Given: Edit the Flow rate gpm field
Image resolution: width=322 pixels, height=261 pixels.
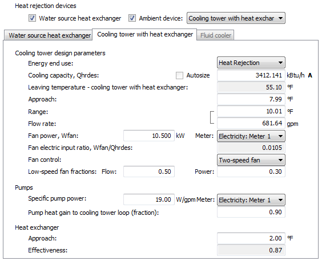Looking at the screenshot, I should click(x=251, y=123).
